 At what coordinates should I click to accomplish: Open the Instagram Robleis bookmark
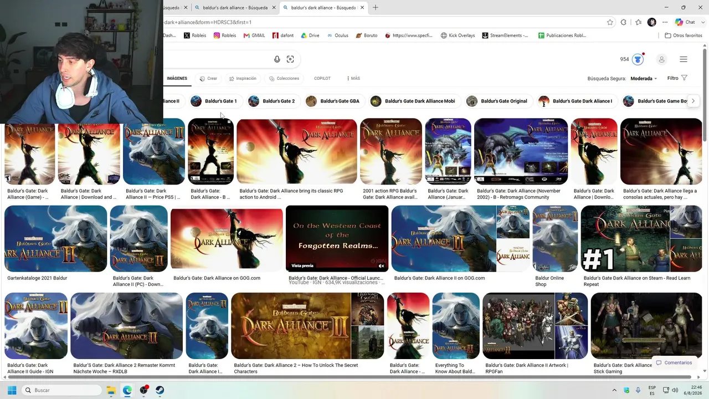point(224,35)
